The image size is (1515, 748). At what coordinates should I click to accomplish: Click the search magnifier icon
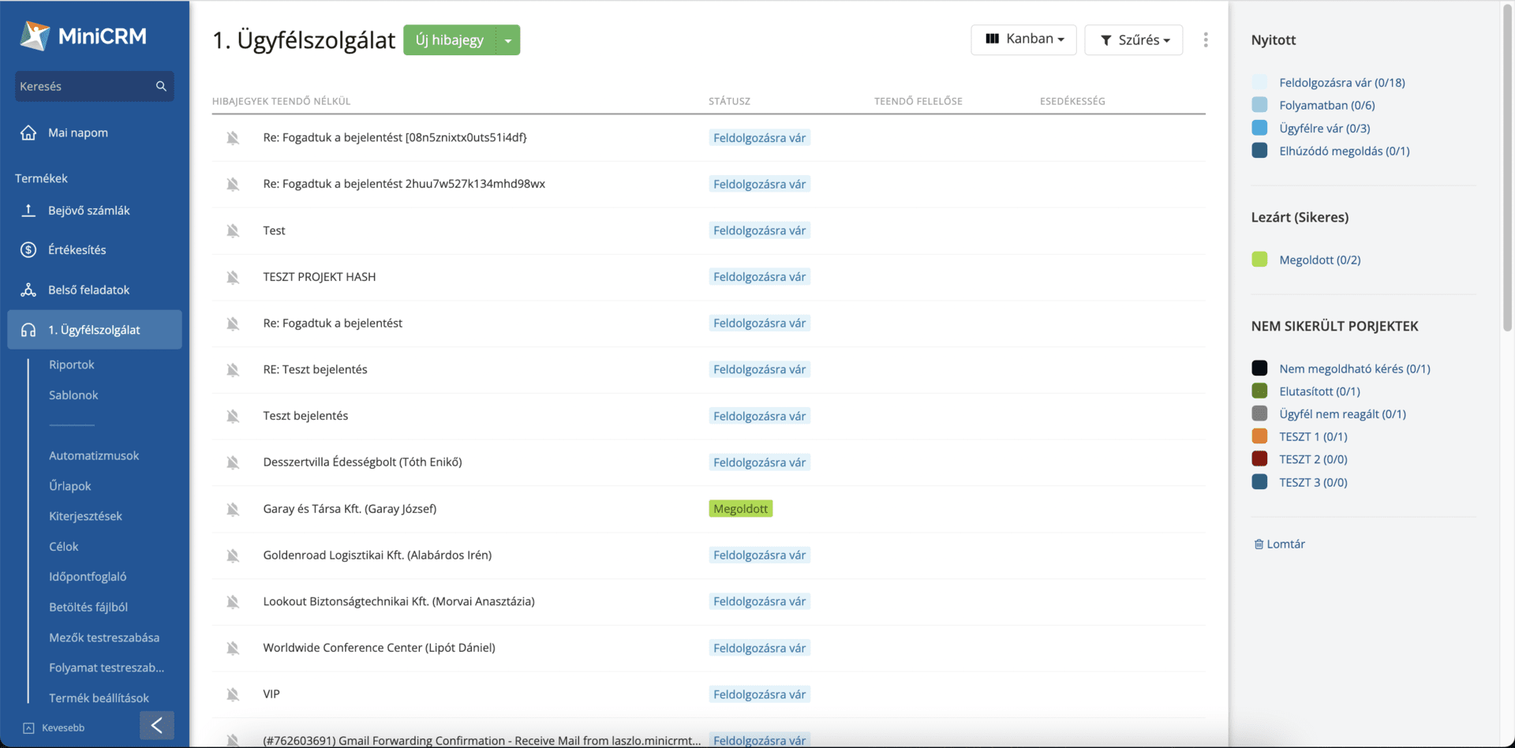pyautogui.click(x=161, y=86)
